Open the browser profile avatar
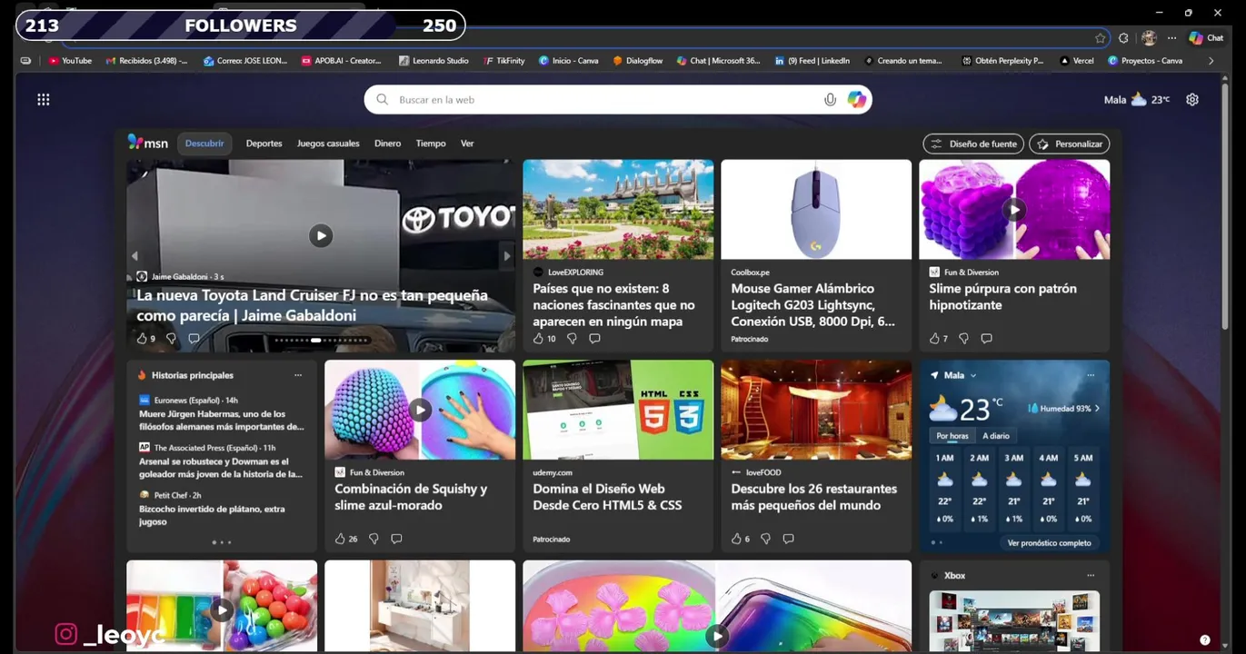 click(x=1149, y=38)
